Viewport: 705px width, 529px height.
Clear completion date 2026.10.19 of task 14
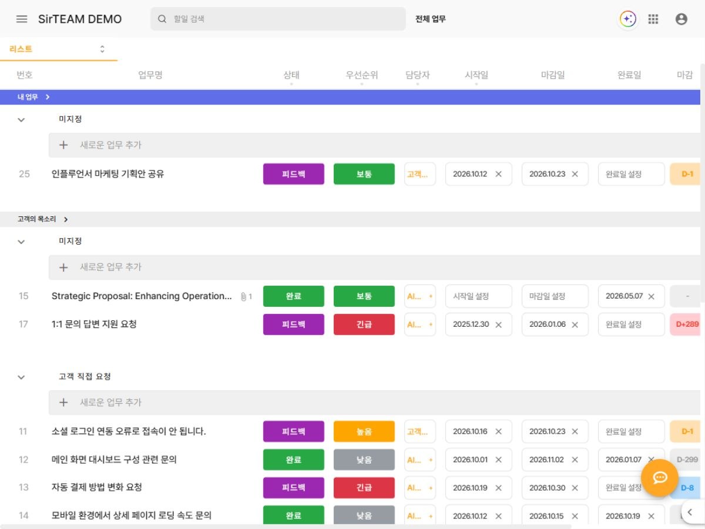coord(652,516)
